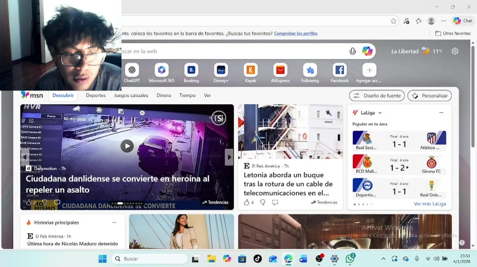
Task: Open the Real Sociedad vs Atlético match
Action: tap(399, 141)
